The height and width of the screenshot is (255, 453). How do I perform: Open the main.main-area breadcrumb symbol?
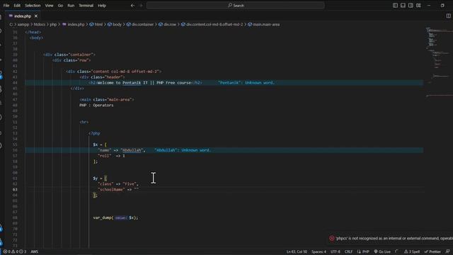(x=263, y=25)
